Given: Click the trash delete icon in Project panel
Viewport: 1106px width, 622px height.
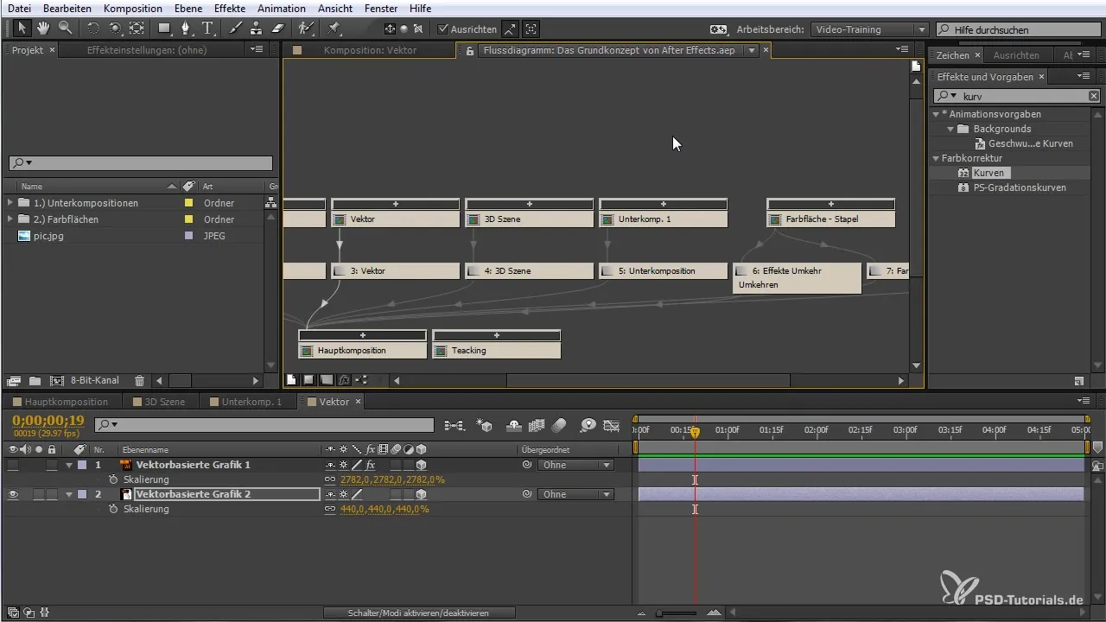Looking at the screenshot, I should pyautogui.click(x=139, y=380).
